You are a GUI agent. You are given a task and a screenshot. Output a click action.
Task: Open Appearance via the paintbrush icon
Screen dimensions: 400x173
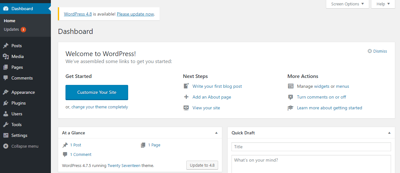tap(6, 92)
